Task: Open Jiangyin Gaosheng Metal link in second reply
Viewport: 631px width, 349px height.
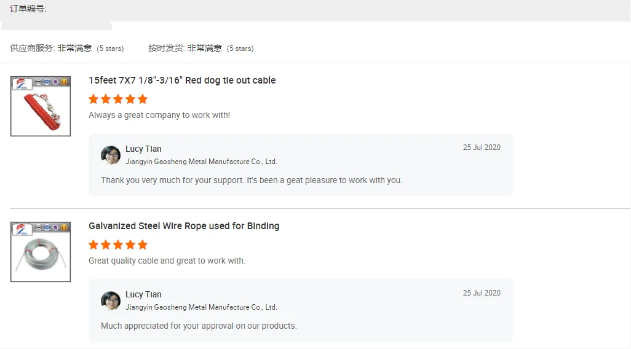Action: pos(201,307)
